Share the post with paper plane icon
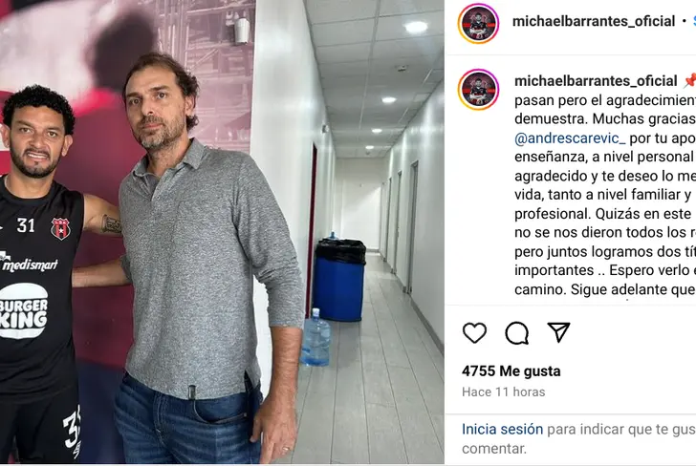The image size is (696, 466). pyautogui.click(x=558, y=331)
